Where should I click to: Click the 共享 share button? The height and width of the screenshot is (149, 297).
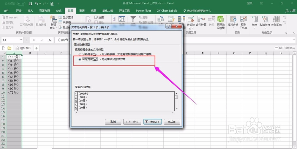coord(290,11)
